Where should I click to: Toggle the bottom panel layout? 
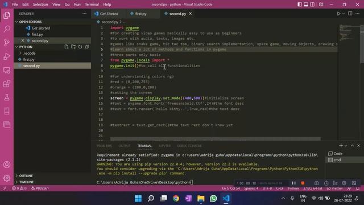pos(306,5)
